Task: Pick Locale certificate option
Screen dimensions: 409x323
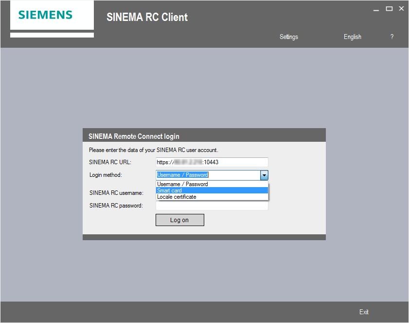Action: [x=212, y=197]
